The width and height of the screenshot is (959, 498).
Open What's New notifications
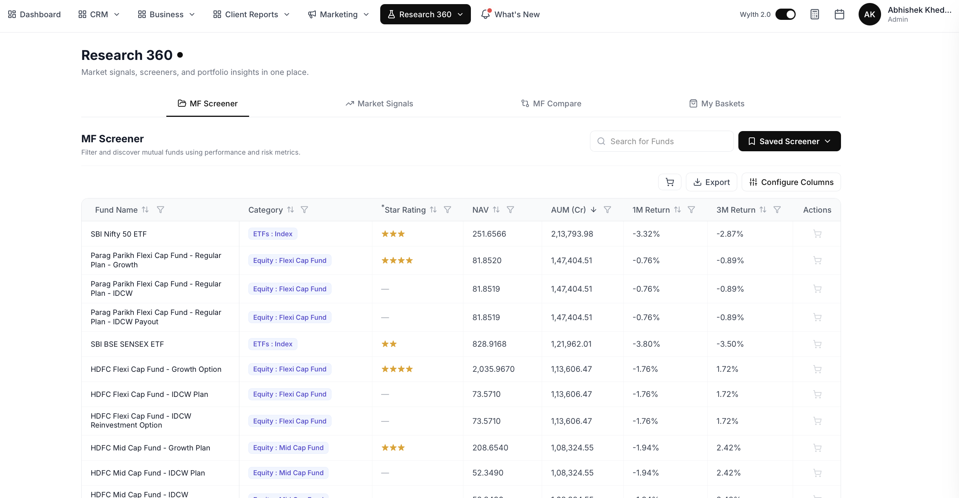coord(511,14)
